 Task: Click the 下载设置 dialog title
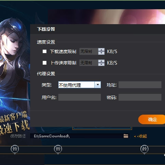coord(46,29)
